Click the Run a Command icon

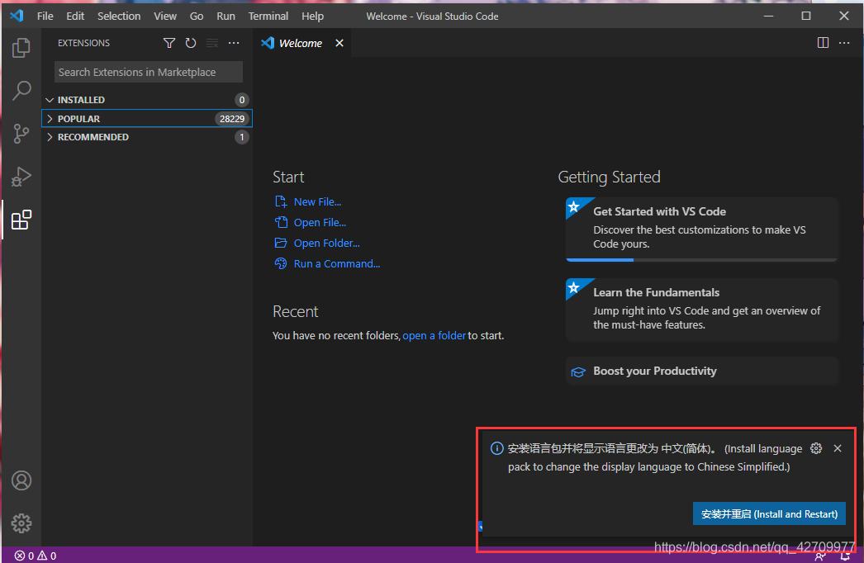coord(281,263)
